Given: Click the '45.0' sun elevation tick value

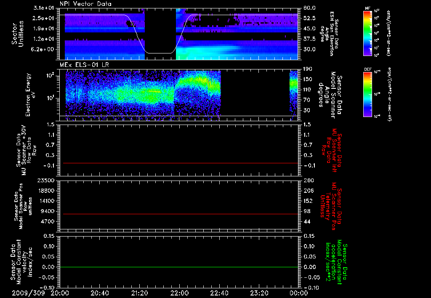Looking at the screenshot, I should 309,29.
